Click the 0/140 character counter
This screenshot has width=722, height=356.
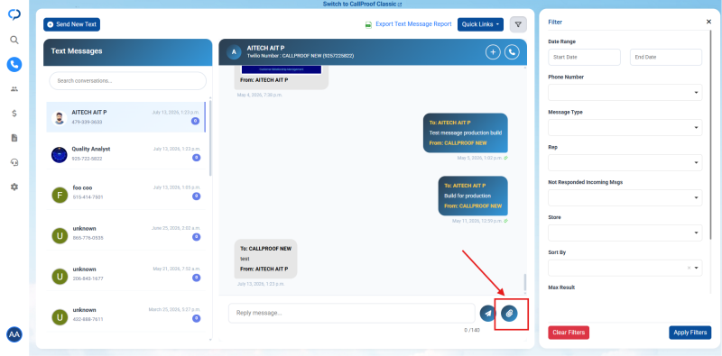(x=472, y=330)
